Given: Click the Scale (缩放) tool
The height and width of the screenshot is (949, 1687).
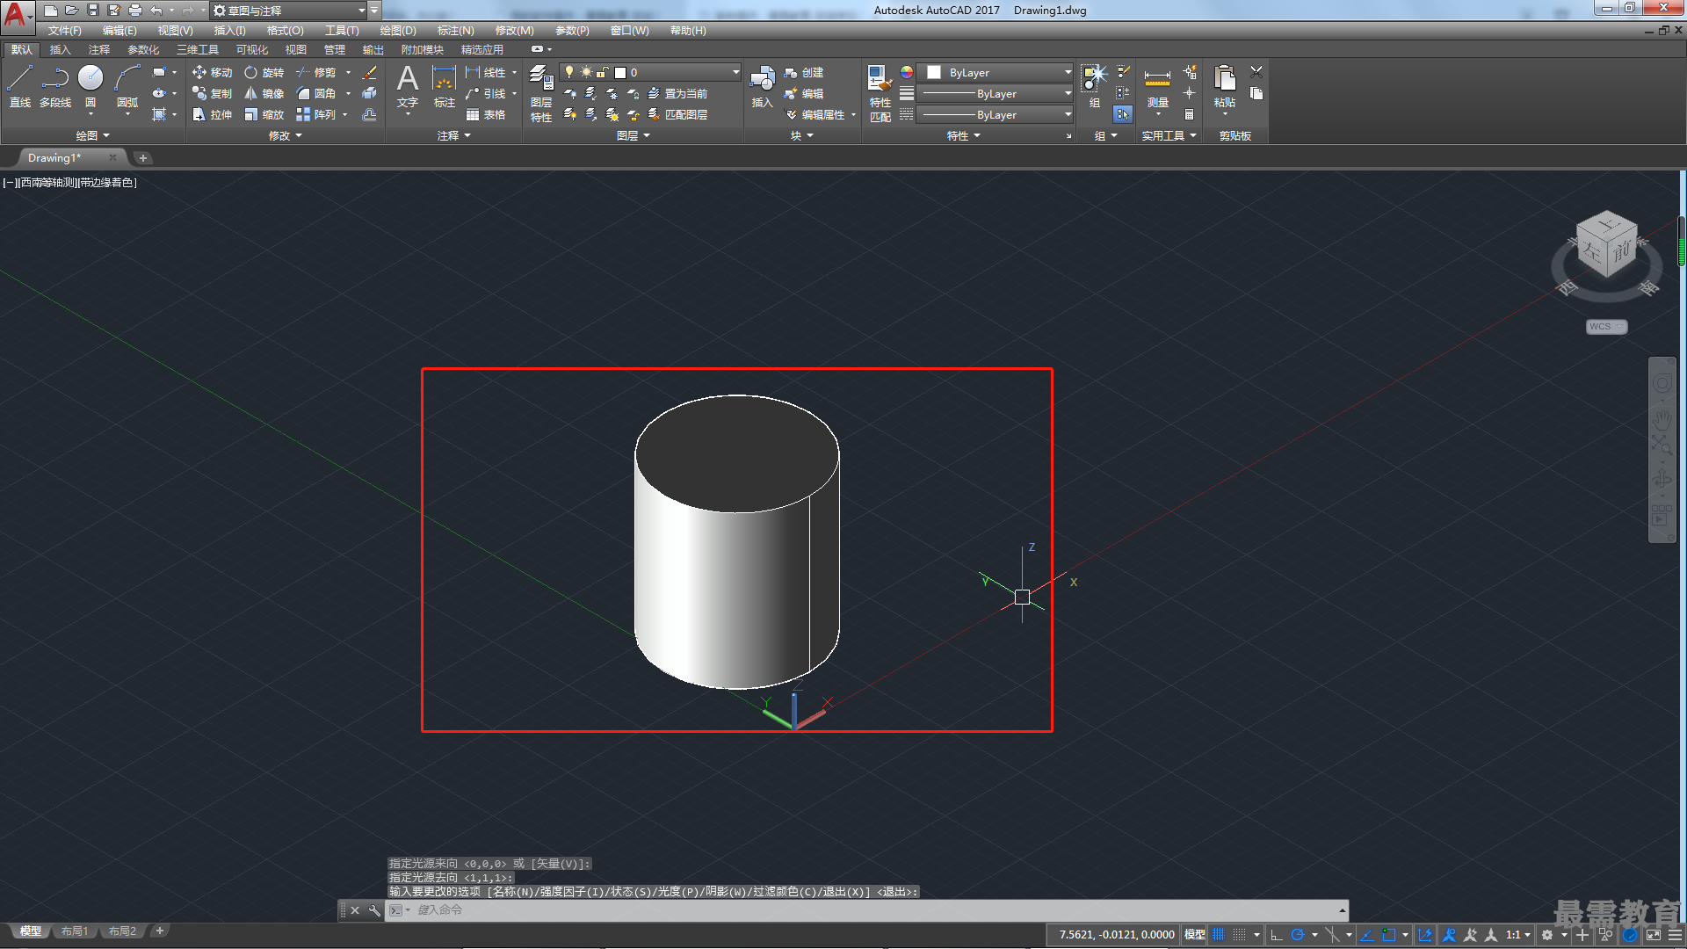Looking at the screenshot, I should coord(264,114).
